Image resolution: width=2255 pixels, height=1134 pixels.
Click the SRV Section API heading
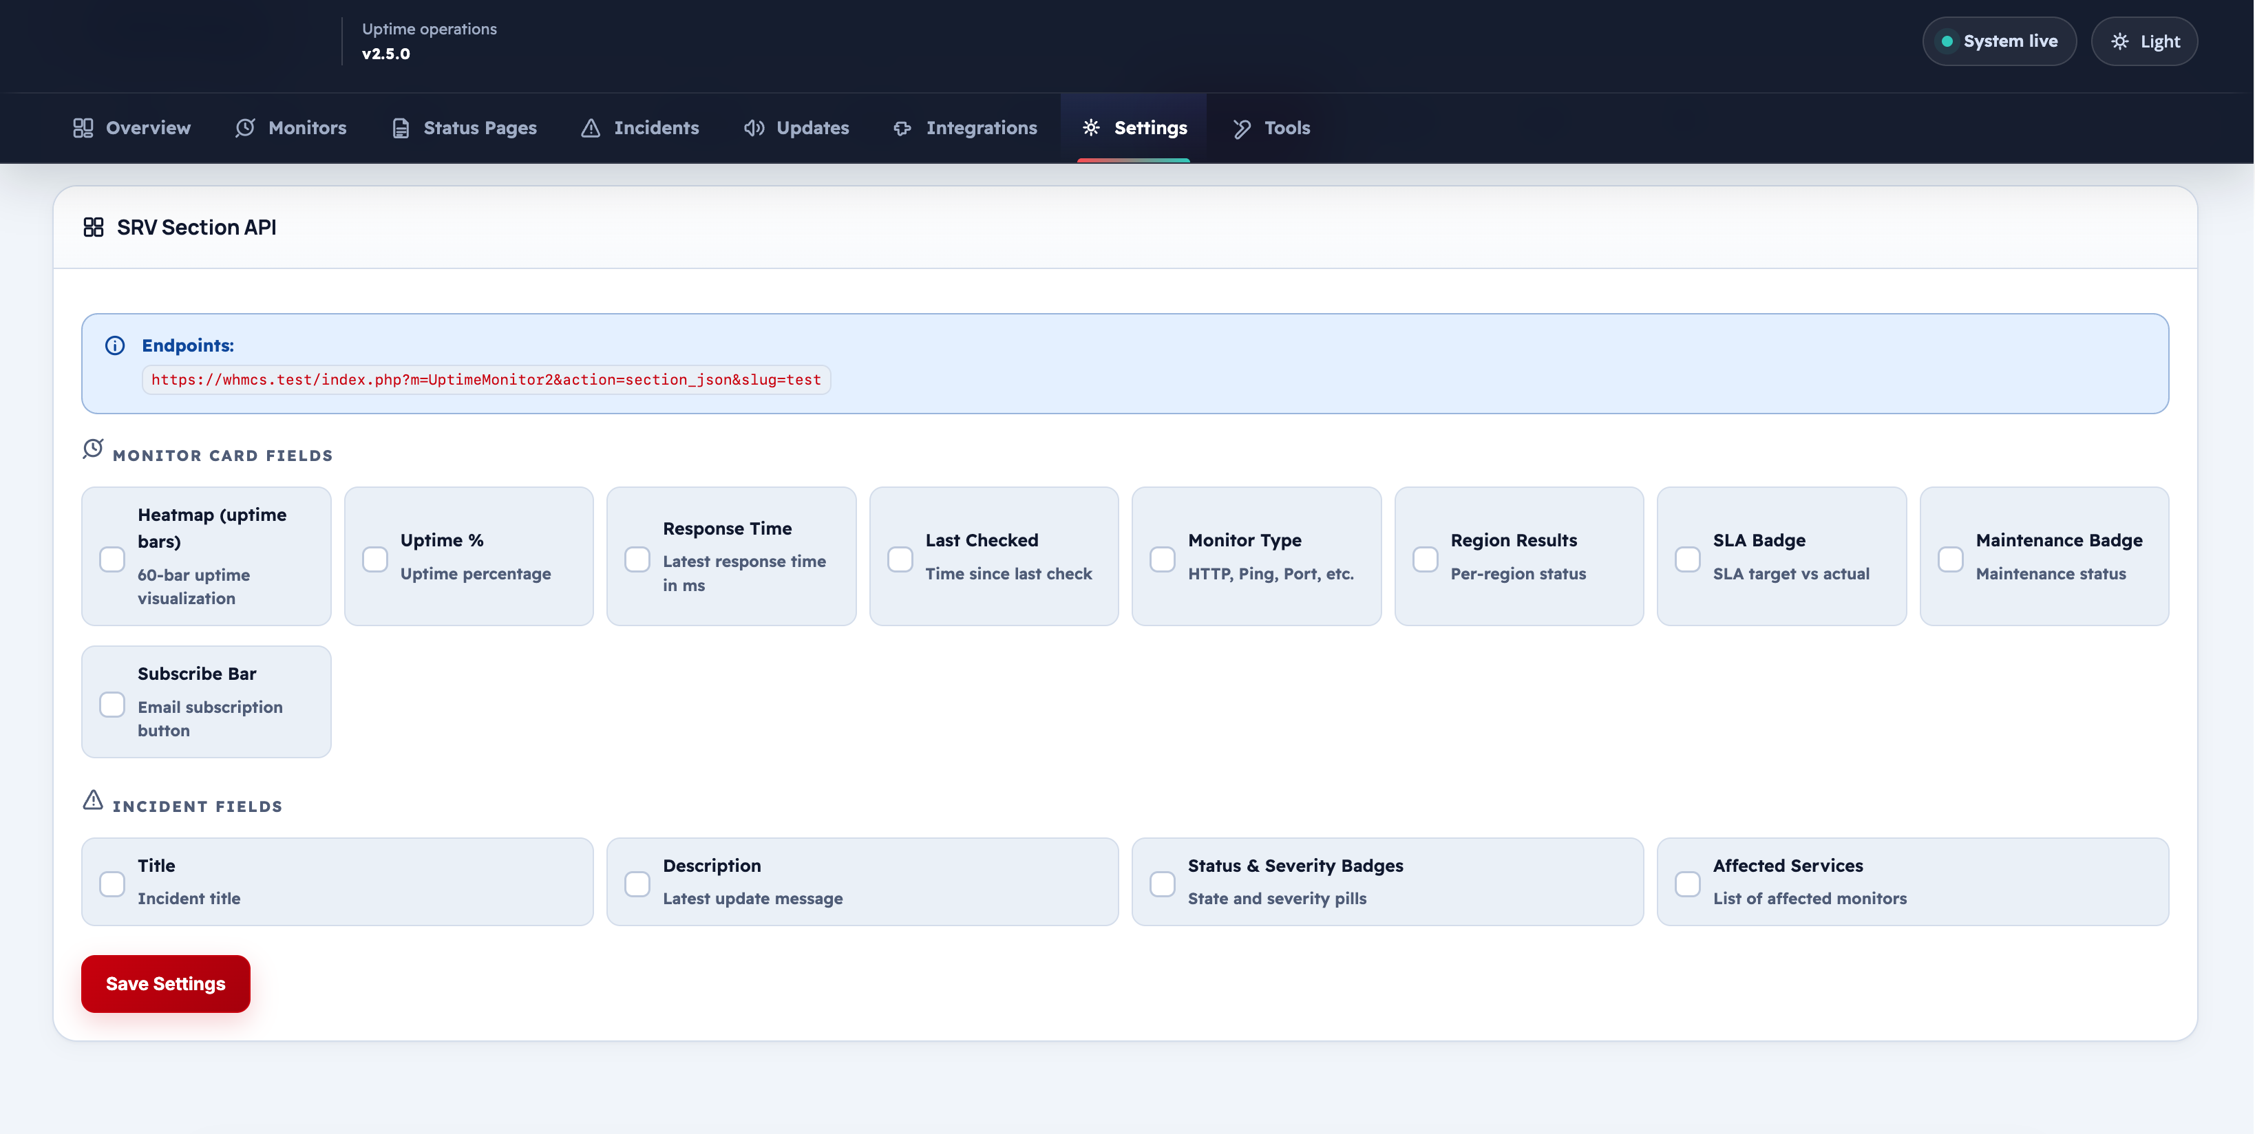[196, 228]
